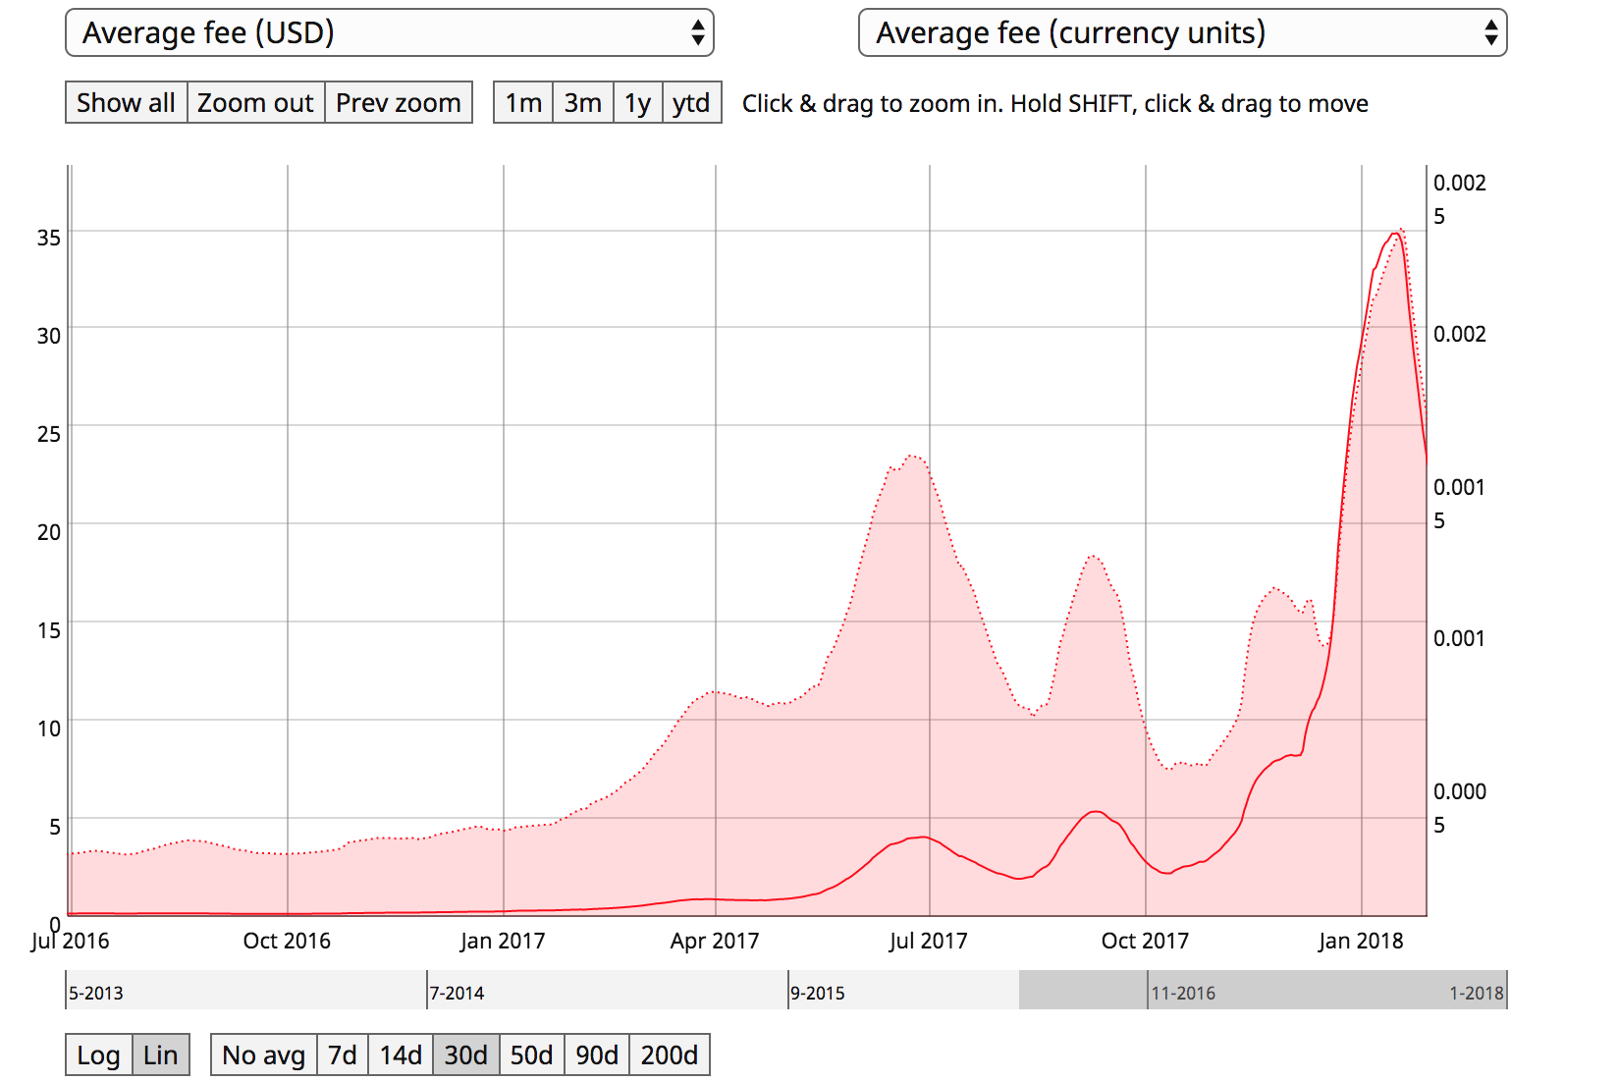Select the 200d moving average
This screenshot has width=1618, height=1082.
click(x=669, y=1055)
